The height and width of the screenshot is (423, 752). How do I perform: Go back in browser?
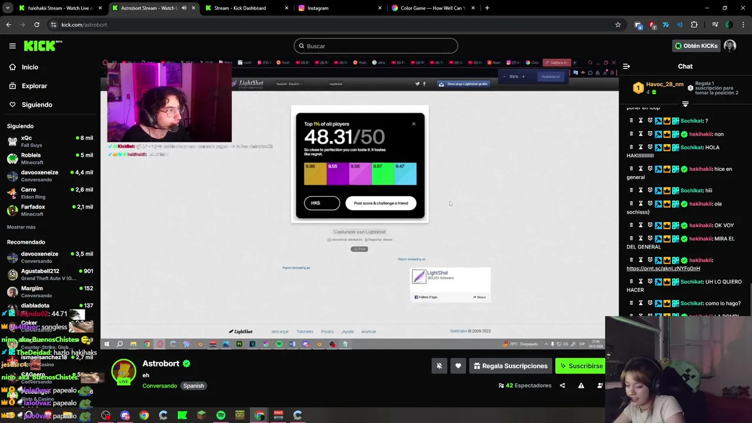click(8, 25)
